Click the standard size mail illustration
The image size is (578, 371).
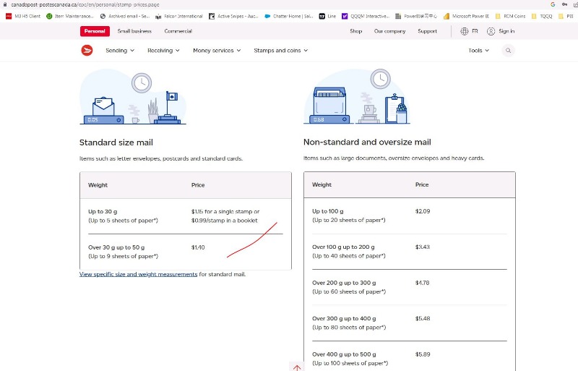click(133, 98)
